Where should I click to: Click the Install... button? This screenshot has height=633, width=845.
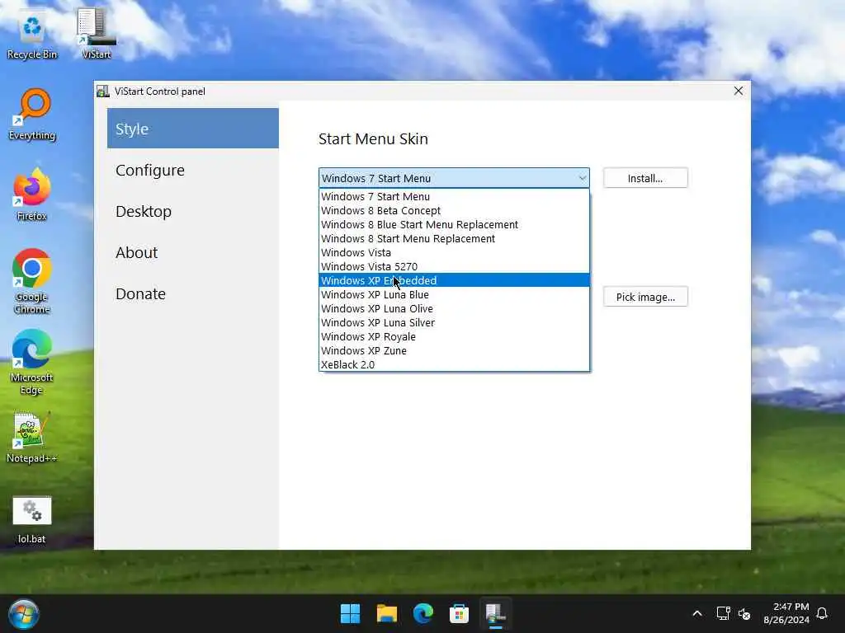(645, 178)
